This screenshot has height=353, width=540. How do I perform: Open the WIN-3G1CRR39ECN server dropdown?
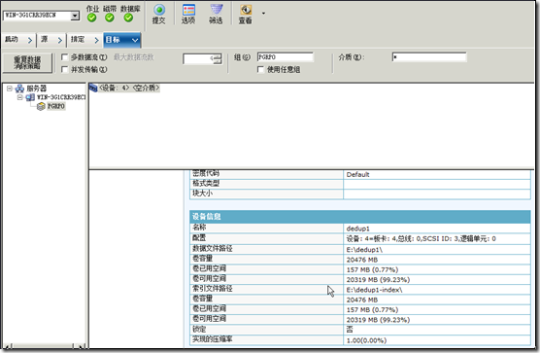tap(75, 16)
